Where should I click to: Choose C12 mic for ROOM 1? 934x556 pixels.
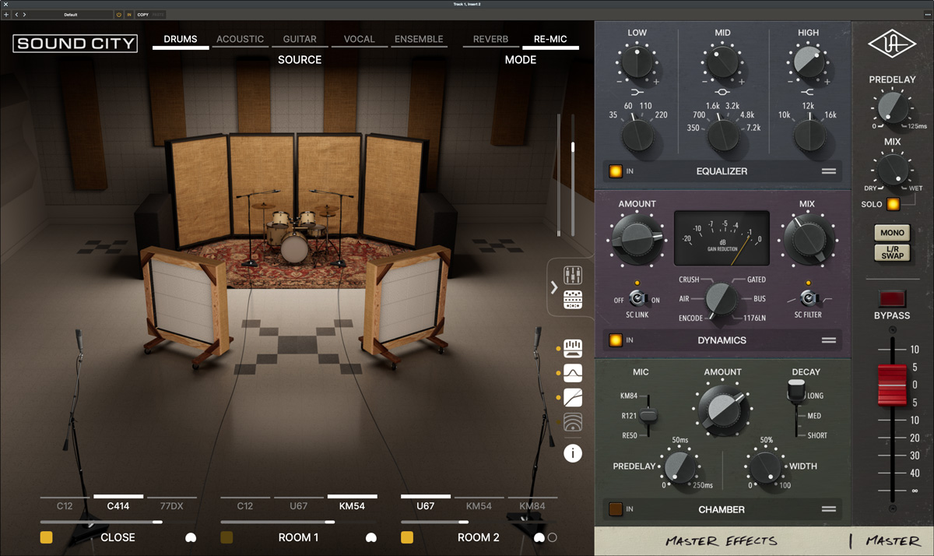[x=245, y=505]
